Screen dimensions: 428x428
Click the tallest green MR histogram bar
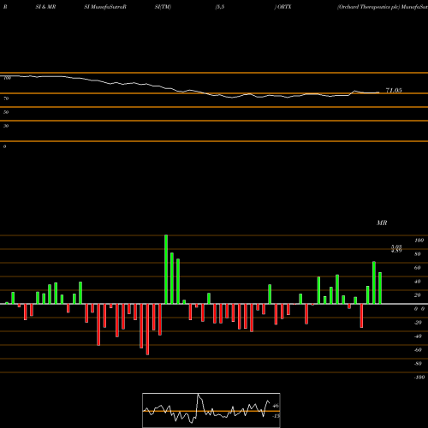click(x=166, y=270)
